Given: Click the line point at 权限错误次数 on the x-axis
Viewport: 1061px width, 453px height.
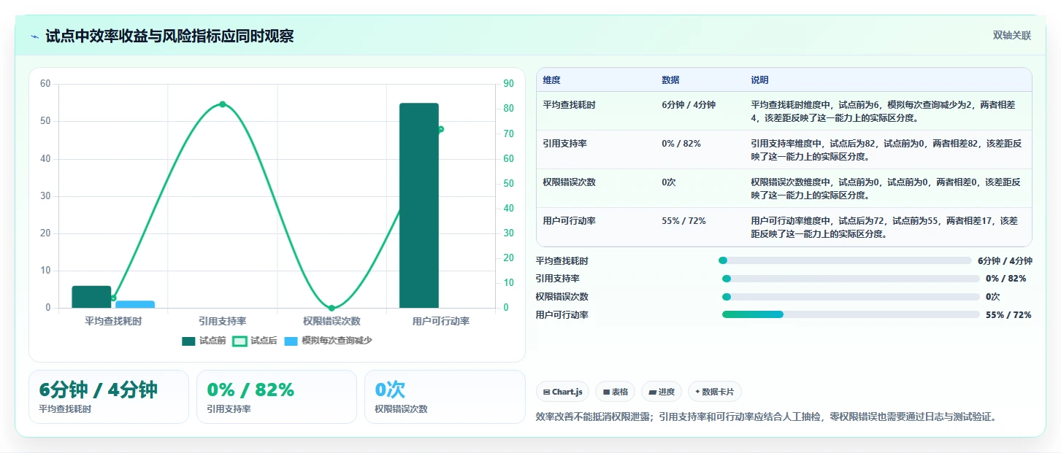Looking at the screenshot, I should pos(332,308).
